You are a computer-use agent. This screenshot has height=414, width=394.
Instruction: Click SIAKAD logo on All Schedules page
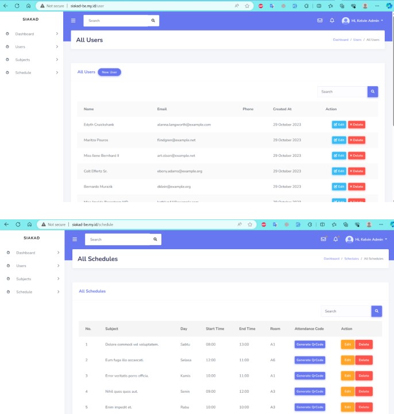pyautogui.click(x=32, y=238)
